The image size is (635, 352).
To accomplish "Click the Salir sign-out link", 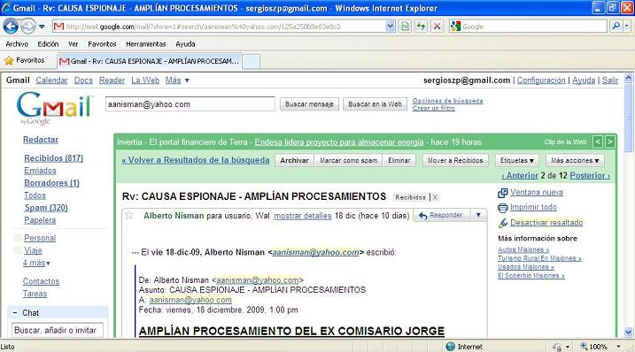I will point(610,80).
